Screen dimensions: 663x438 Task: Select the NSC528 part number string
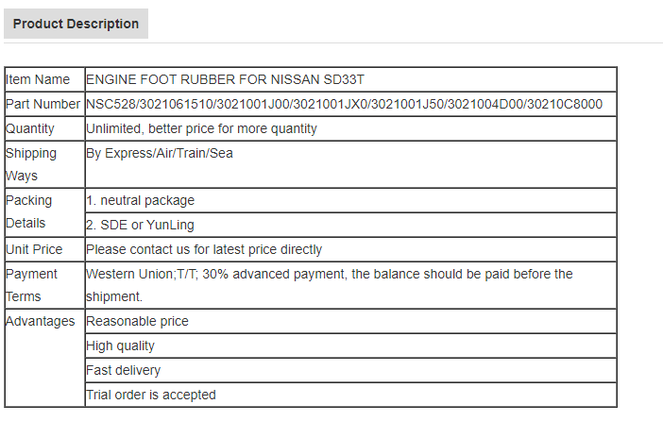coord(344,104)
